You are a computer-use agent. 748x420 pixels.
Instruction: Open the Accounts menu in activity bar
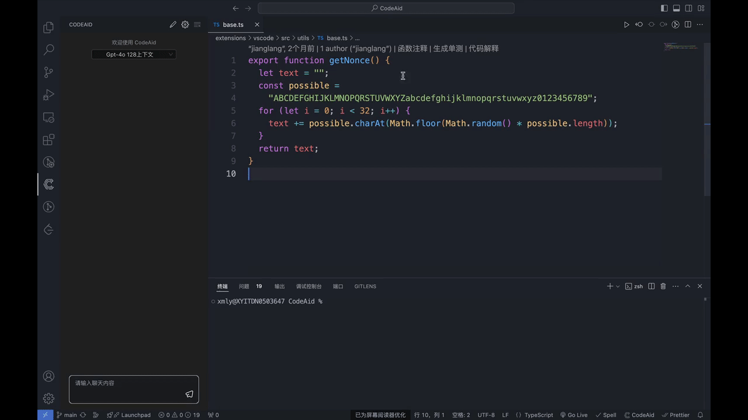(49, 376)
